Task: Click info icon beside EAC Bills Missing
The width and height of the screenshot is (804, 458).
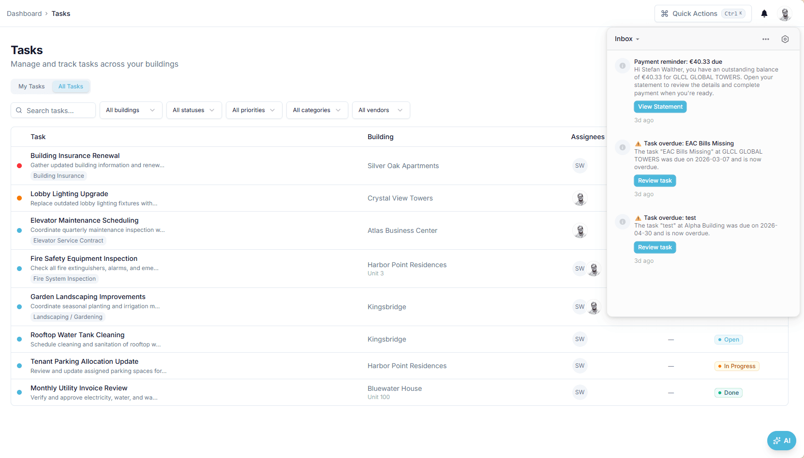Action: pyautogui.click(x=623, y=147)
